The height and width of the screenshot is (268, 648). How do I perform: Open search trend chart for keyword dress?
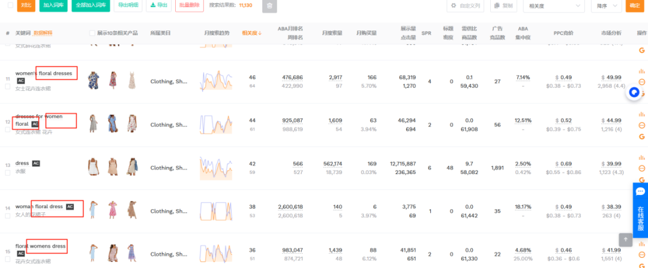click(216, 168)
